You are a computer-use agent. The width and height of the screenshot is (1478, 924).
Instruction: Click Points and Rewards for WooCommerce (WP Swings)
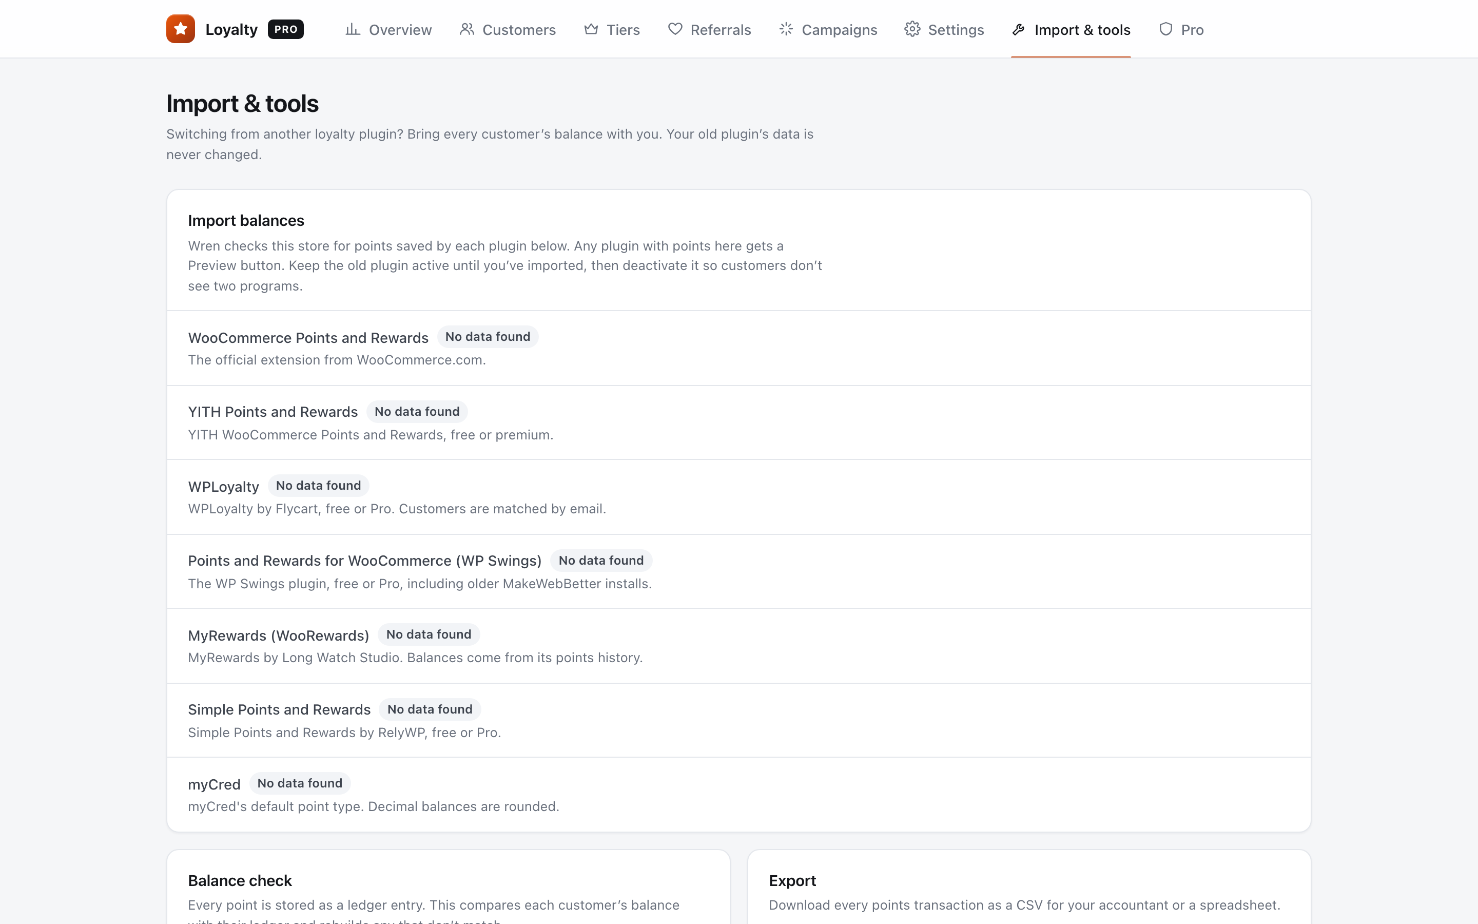pos(364,561)
